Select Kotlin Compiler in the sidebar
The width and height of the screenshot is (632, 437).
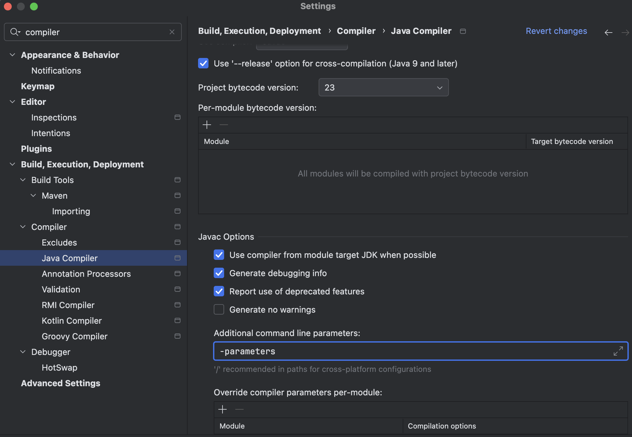click(72, 321)
